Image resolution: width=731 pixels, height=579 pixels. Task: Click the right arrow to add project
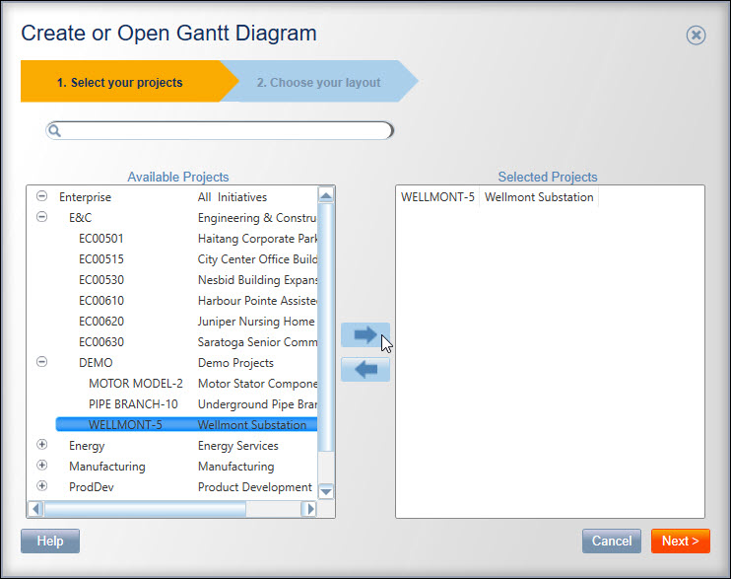tap(365, 334)
